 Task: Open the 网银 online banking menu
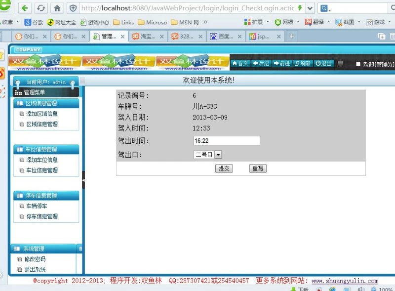tap(287, 22)
